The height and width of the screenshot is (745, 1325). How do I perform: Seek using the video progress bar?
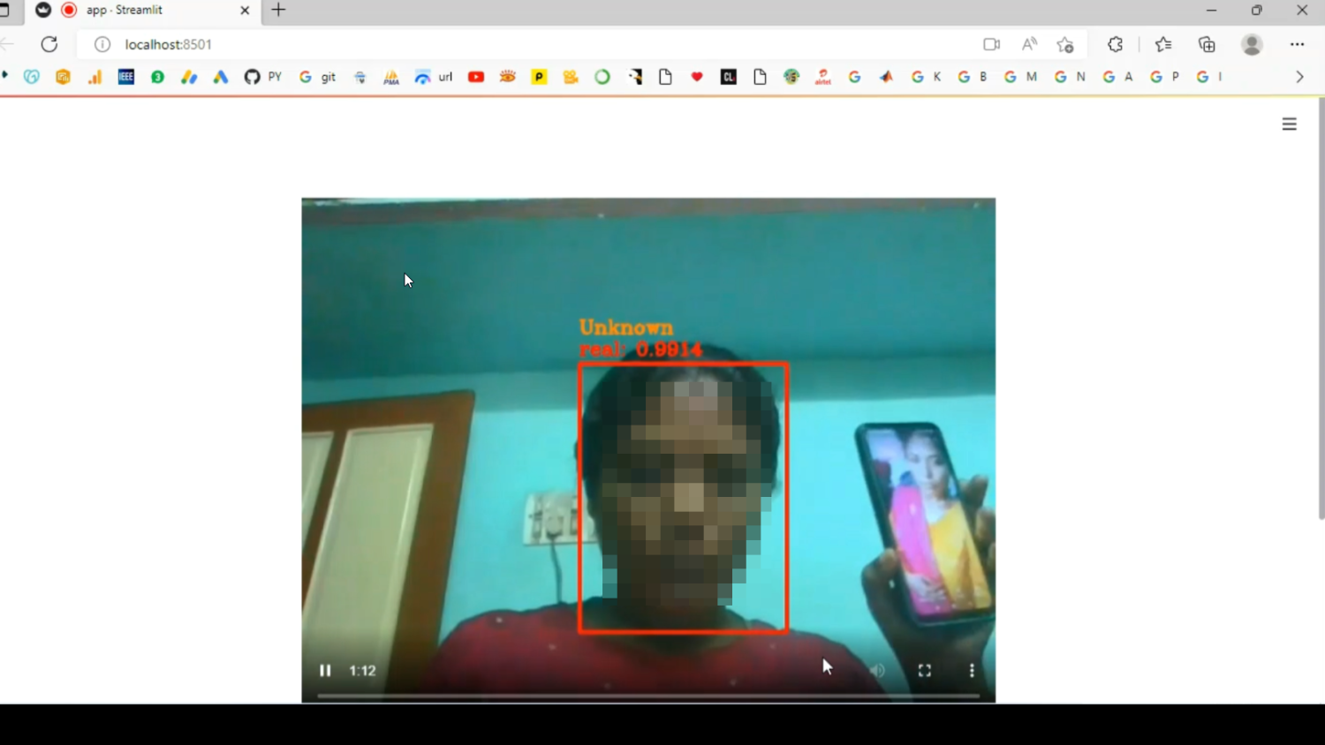click(x=648, y=696)
